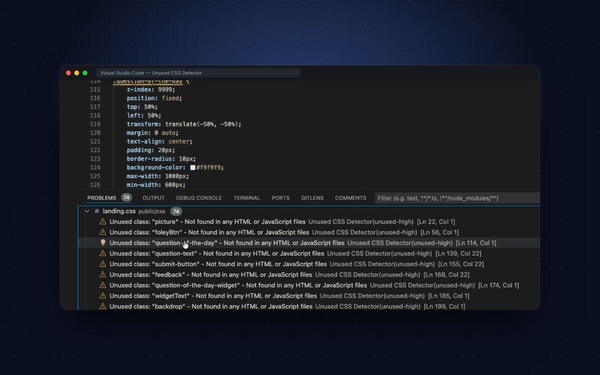Click "[Ln 114, Col 1]" location text
The width and height of the screenshot is (600, 375).
[x=476, y=243]
